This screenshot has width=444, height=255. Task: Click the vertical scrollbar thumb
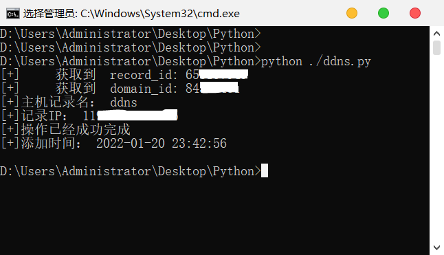436,47
